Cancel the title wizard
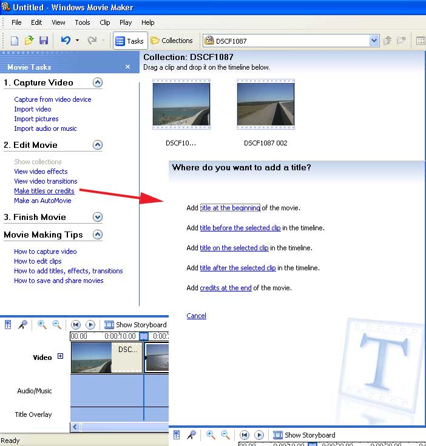This screenshot has height=446, width=426. click(x=196, y=316)
